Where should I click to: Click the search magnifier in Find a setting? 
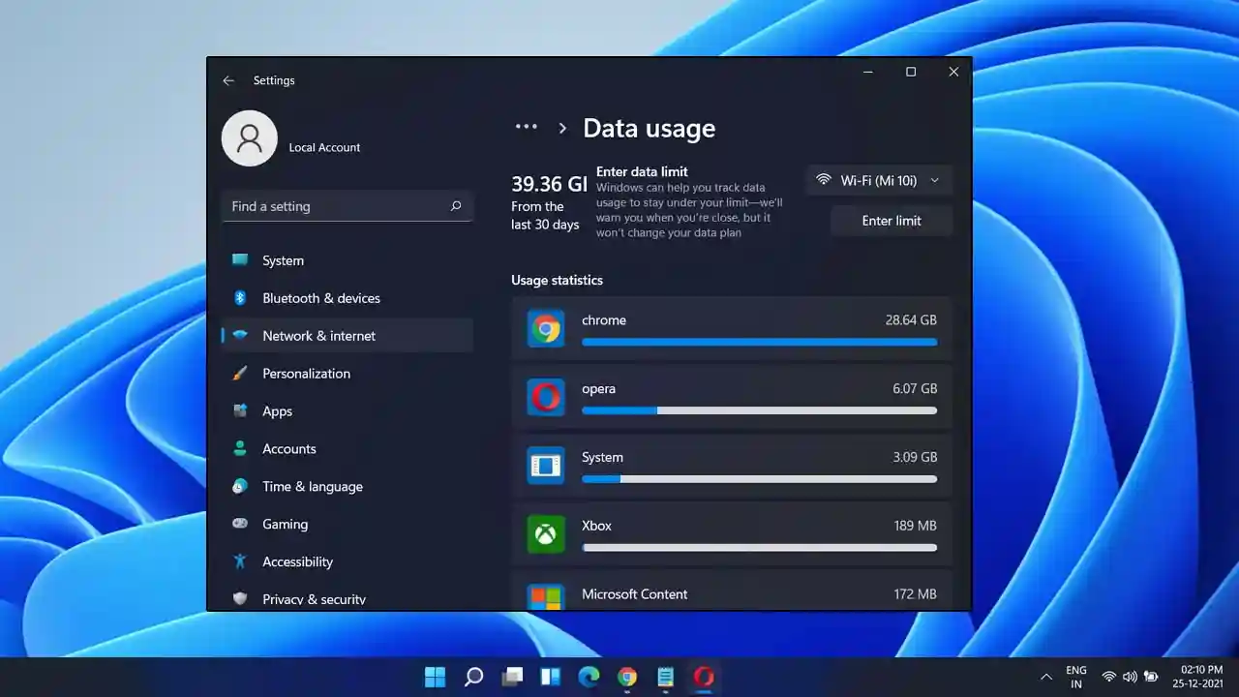click(x=456, y=206)
